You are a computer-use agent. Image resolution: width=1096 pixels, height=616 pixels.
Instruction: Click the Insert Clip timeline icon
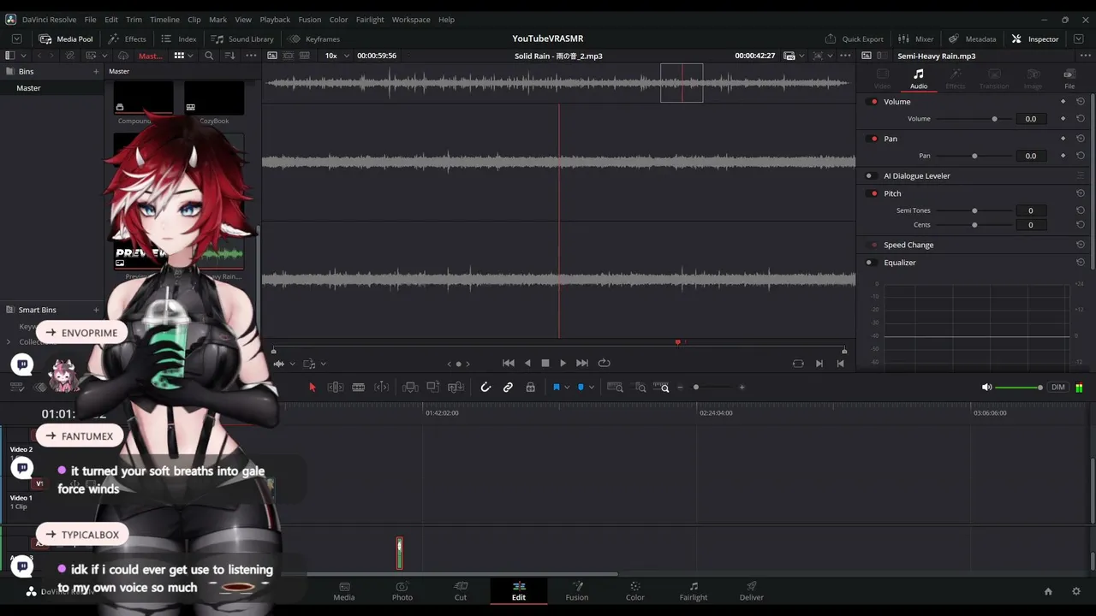410,388
